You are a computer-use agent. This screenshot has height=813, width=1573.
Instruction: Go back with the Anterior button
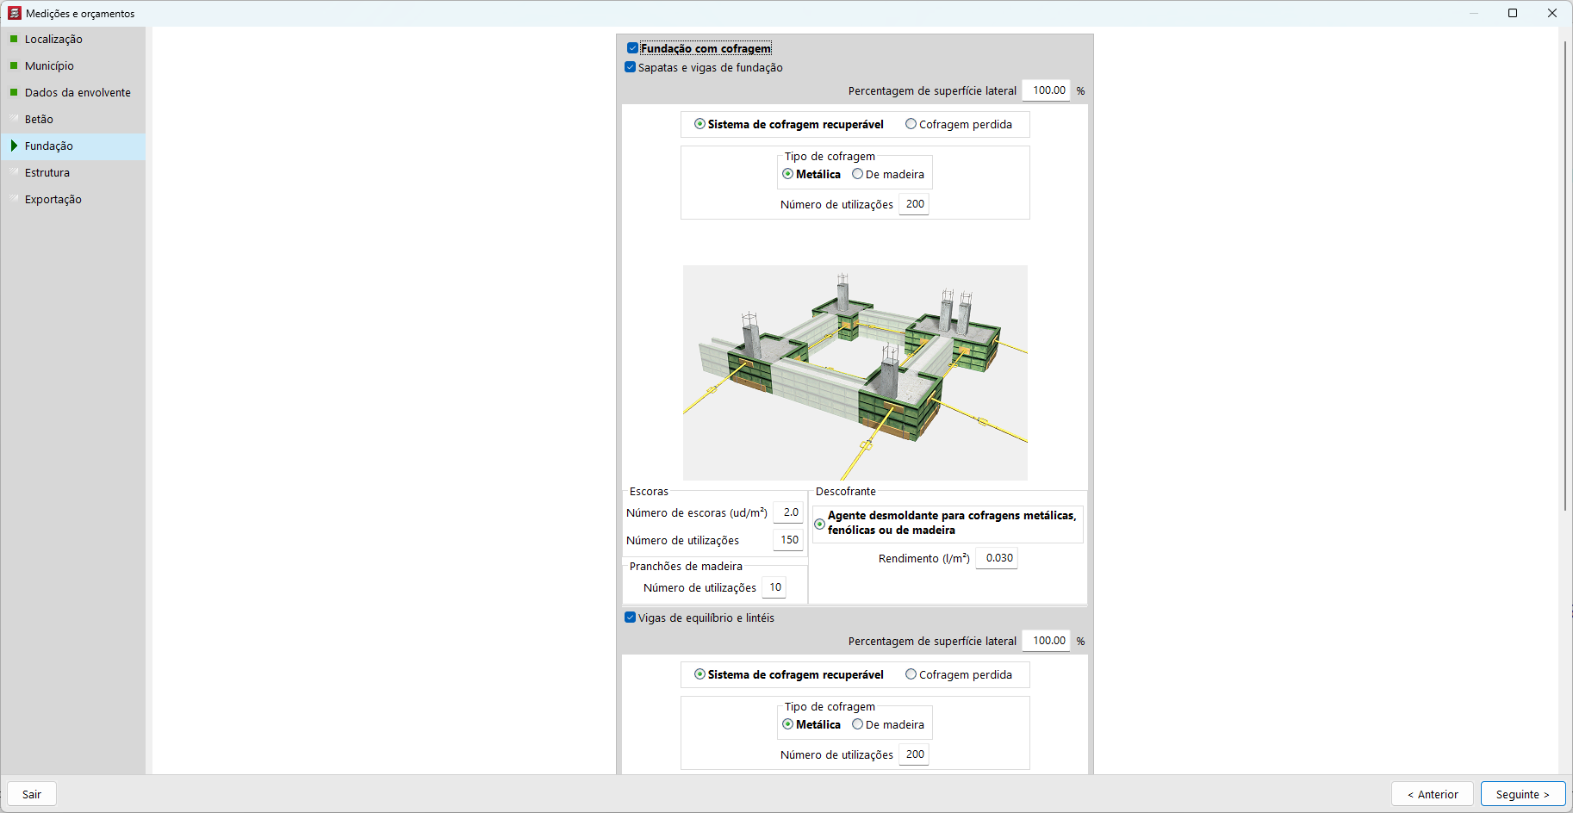tap(1433, 794)
